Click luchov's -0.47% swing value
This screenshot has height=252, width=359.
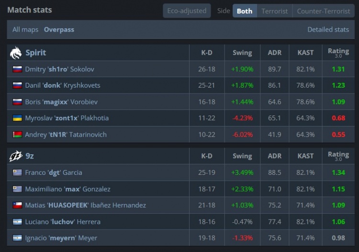click(242, 222)
